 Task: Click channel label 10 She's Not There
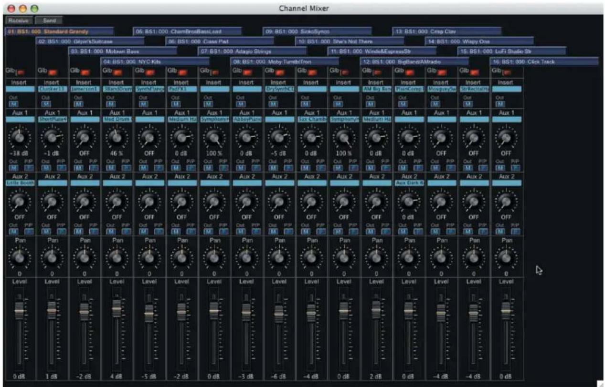pyautogui.click(x=350, y=41)
